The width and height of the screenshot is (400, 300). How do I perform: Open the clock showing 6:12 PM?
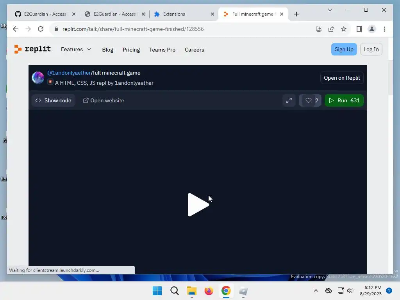371,291
